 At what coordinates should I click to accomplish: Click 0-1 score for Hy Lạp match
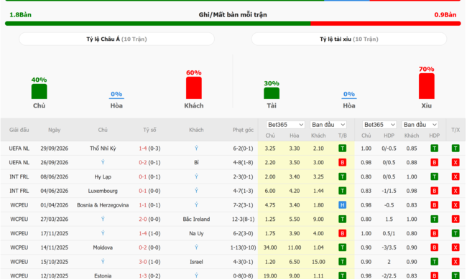click(143, 176)
